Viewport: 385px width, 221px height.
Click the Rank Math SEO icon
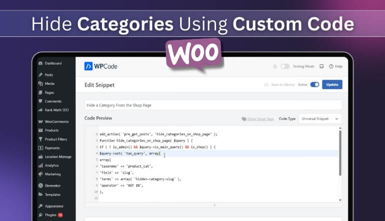pos(40,110)
